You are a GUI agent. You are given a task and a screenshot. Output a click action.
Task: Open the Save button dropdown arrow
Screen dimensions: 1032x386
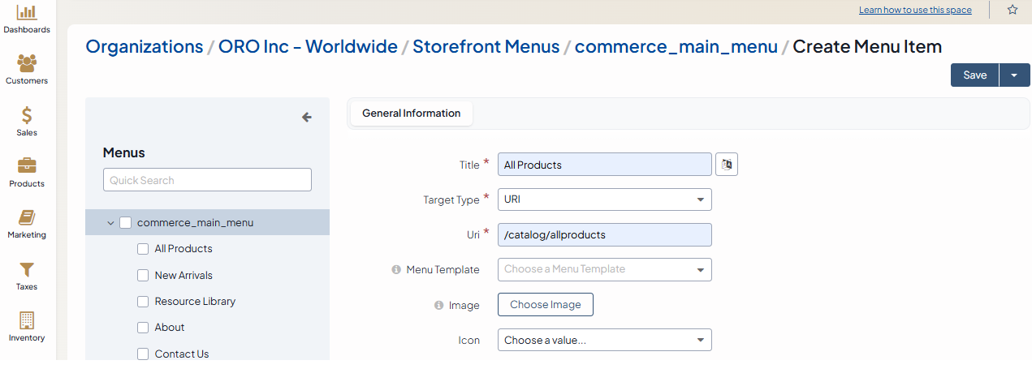[1014, 75]
